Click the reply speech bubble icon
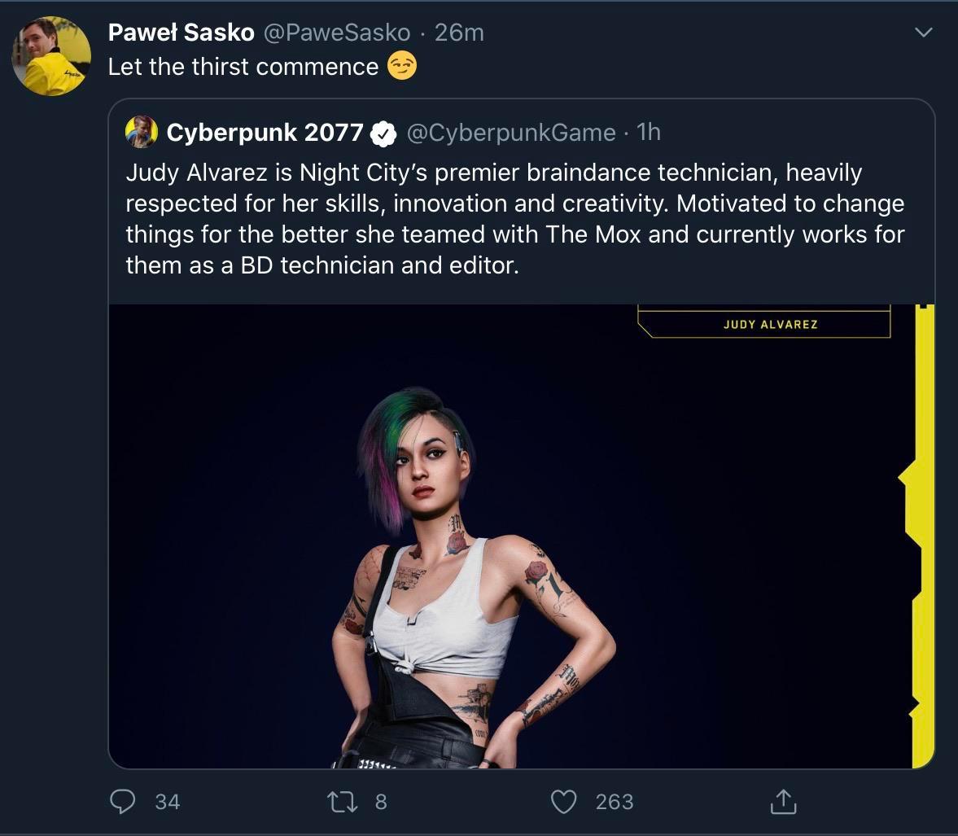This screenshot has height=836, width=958. pyautogui.click(x=122, y=802)
